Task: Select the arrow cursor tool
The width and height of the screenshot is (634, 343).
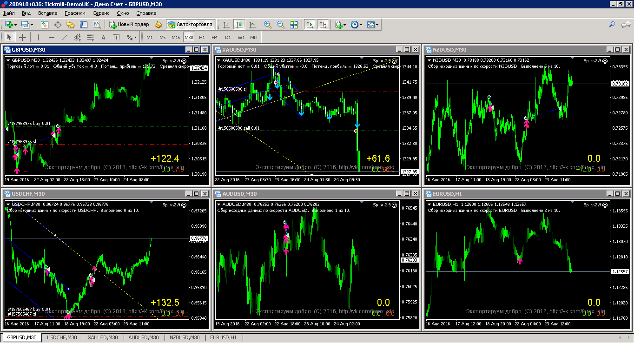Action: pyautogui.click(x=9, y=37)
